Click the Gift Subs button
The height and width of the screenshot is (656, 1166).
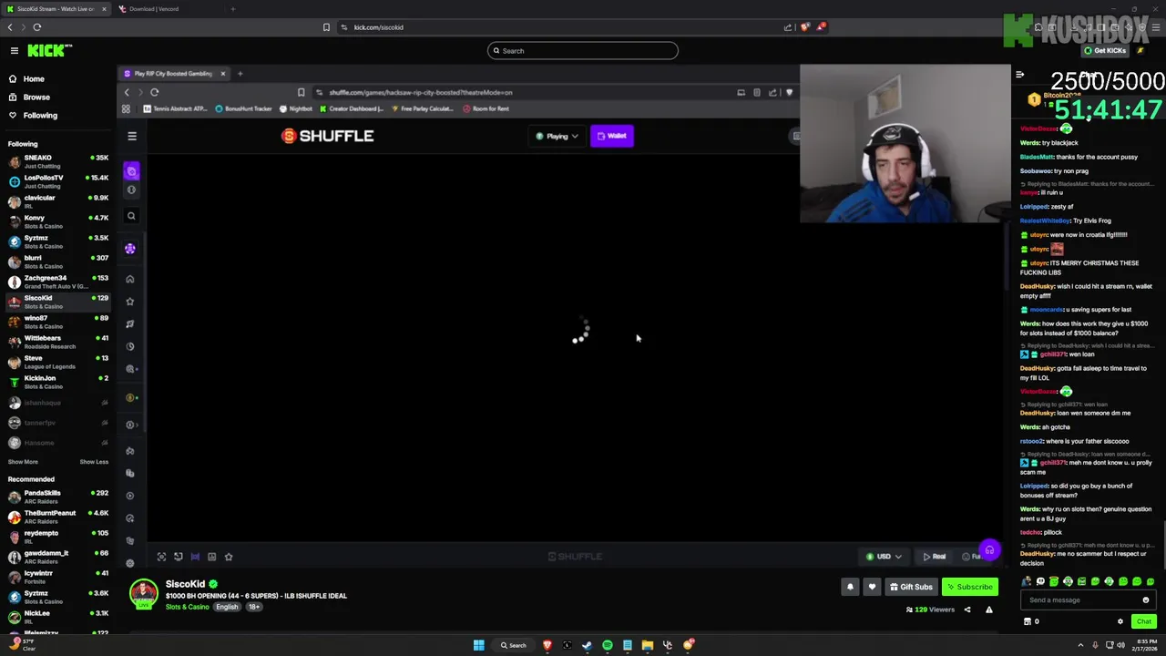[911, 587]
